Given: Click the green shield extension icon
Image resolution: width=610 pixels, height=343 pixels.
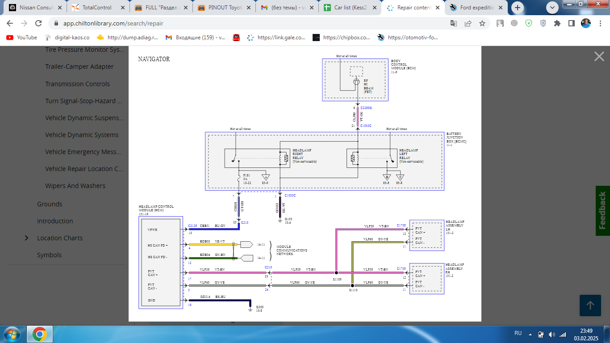Looking at the screenshot, I should click(x=529, y=24).
